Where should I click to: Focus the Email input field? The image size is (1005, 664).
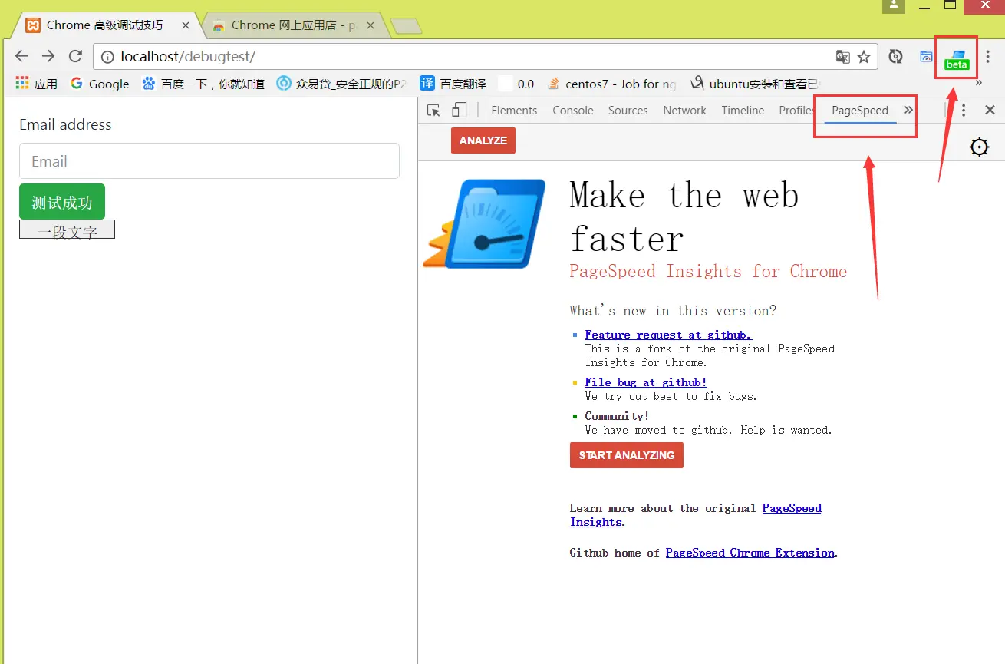[x=209, y=161]
